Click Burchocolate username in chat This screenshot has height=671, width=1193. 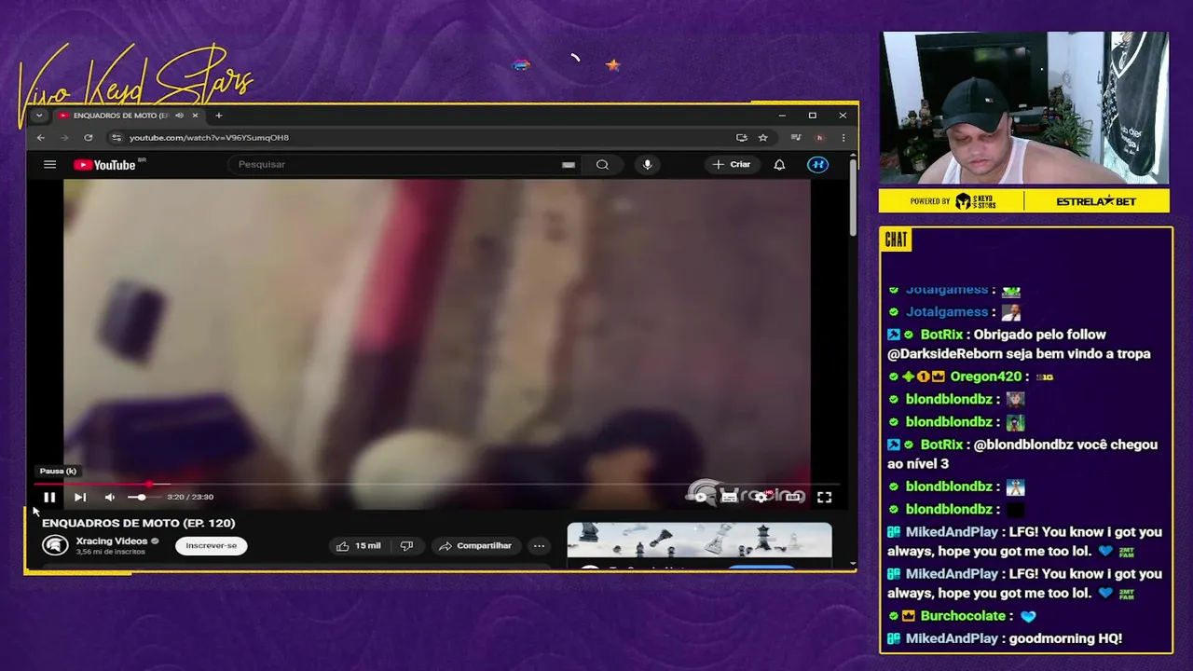point(963,616)
